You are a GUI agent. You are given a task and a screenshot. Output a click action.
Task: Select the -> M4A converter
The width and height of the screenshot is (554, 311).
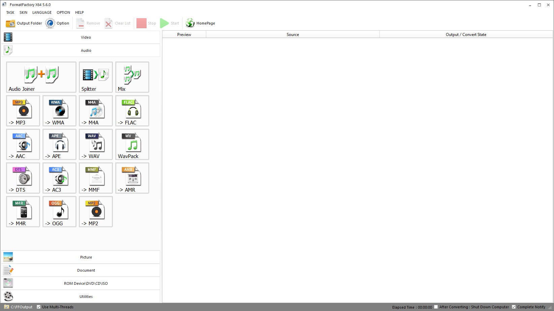96,111
